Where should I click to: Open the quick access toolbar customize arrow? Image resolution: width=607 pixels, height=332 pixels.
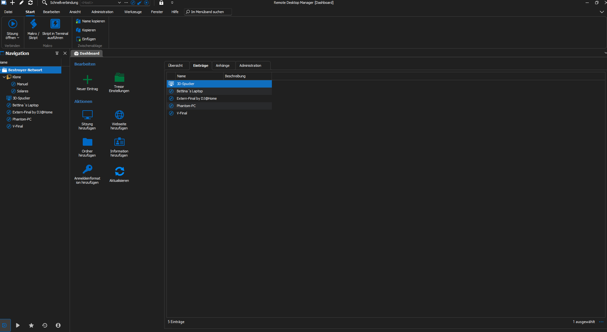pos(172,3)
